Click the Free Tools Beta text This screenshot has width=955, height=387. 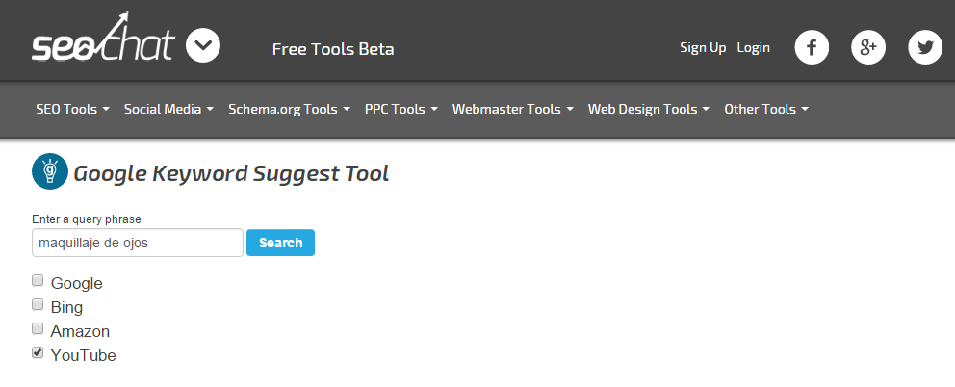click(x=333, y=49)
